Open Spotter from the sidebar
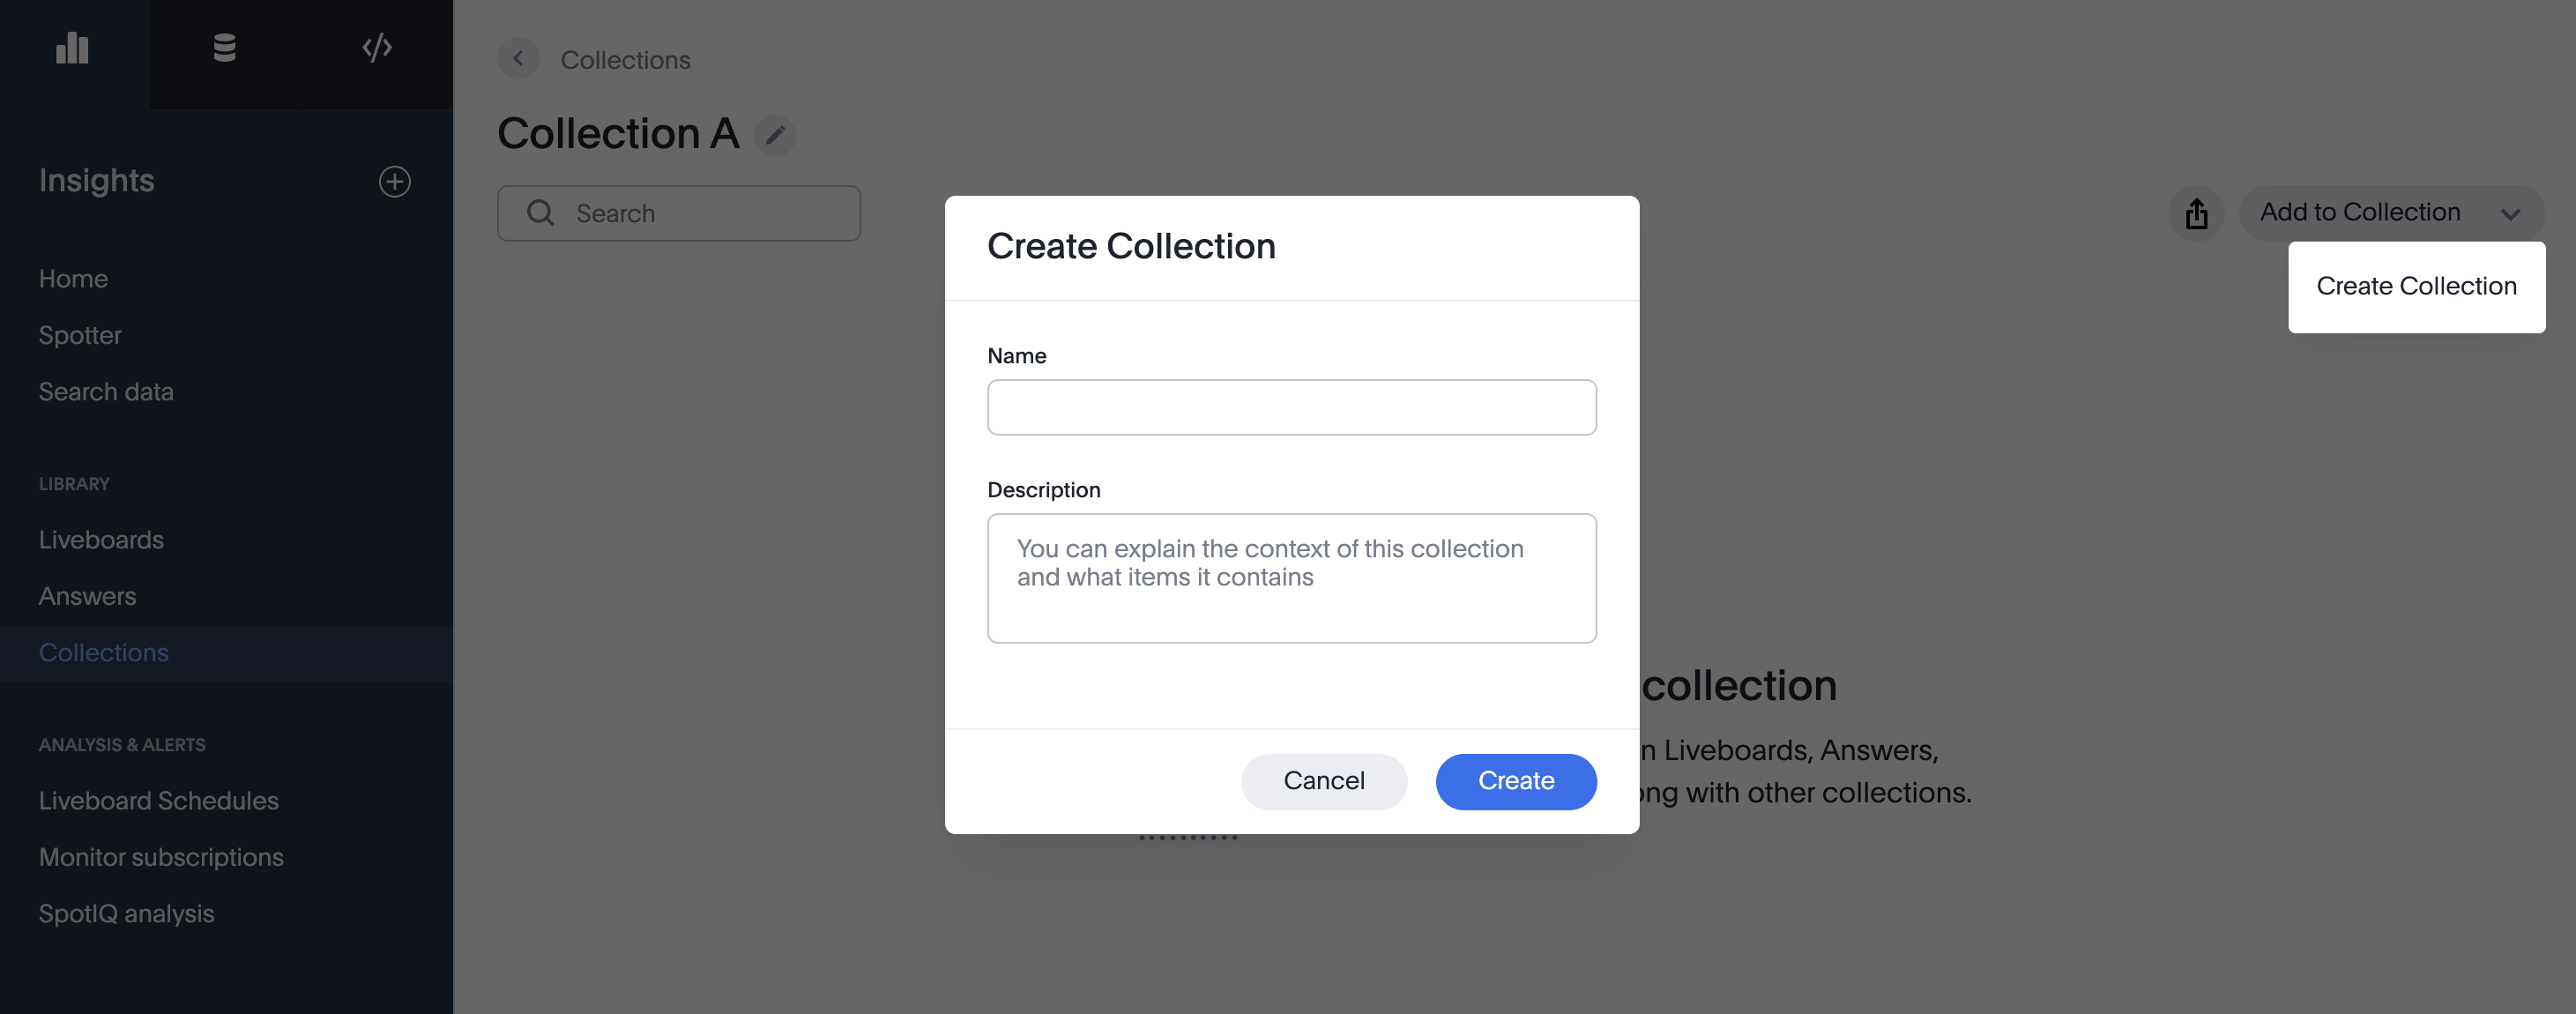2576x1014 pixels. tap(80, 335)
